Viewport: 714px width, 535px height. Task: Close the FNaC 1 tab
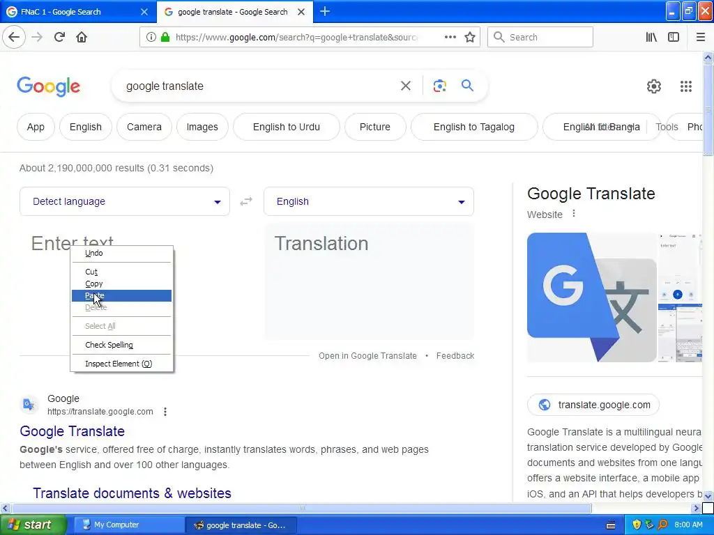144,12
